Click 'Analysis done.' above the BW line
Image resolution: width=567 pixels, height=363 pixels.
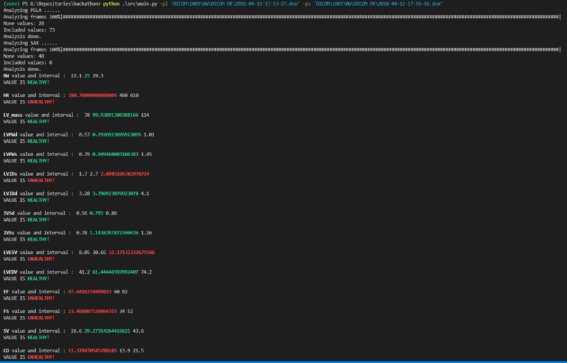click(x=22, y=69)
